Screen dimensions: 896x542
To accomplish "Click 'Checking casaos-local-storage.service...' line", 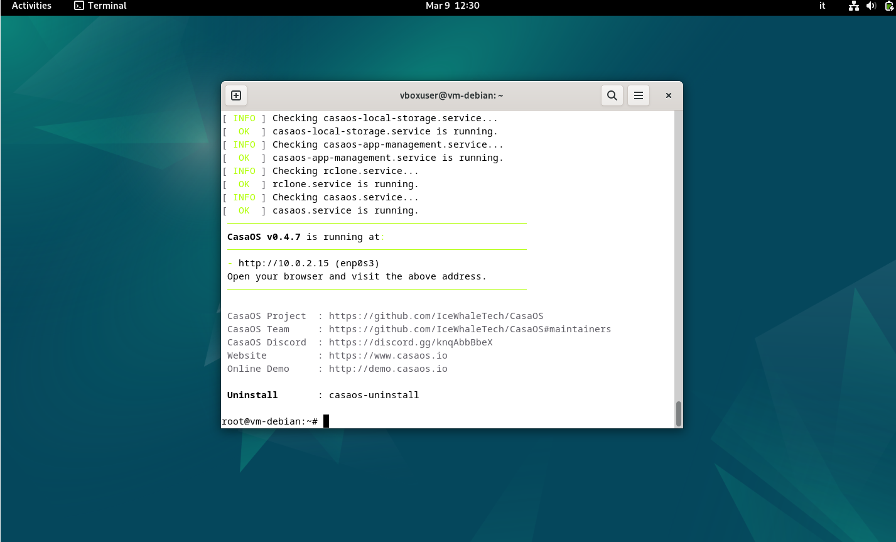I will click(x=386, y=118).
